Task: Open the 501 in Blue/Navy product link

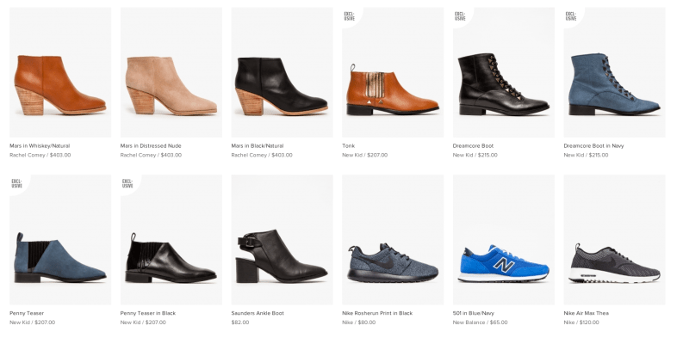Action: click(x=474, y=313)
